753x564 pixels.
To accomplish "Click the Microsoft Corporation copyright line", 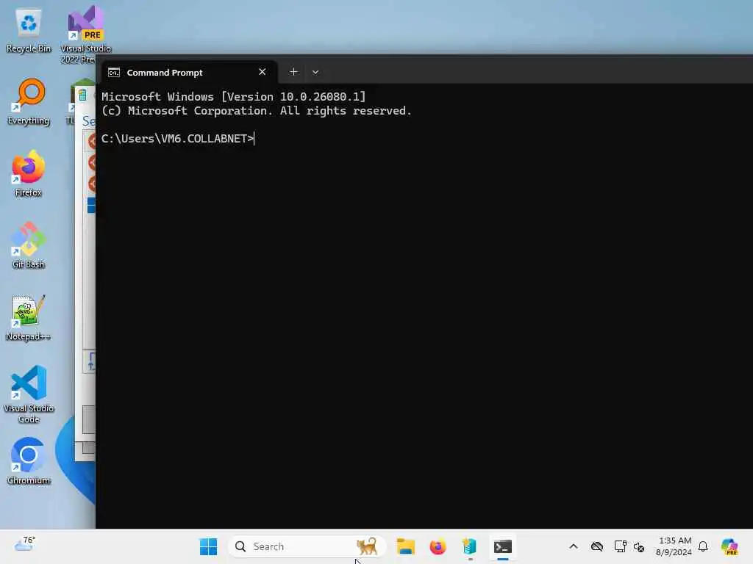I will (257, 111).
